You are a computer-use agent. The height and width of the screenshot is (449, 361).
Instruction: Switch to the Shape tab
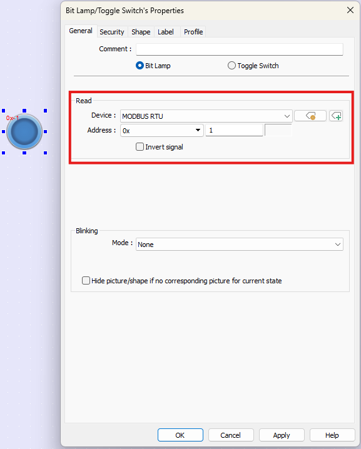click(x=141, y=32)
